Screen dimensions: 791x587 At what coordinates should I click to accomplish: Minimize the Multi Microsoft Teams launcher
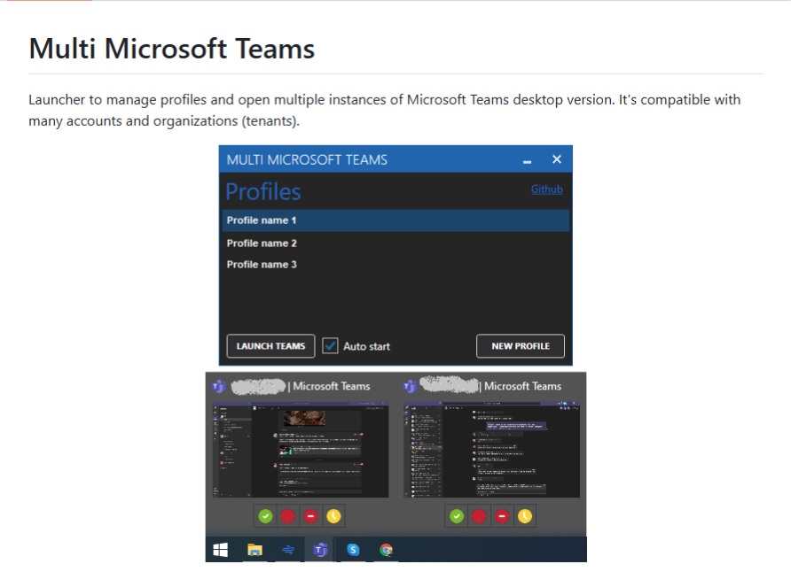[x=527, y=160]
